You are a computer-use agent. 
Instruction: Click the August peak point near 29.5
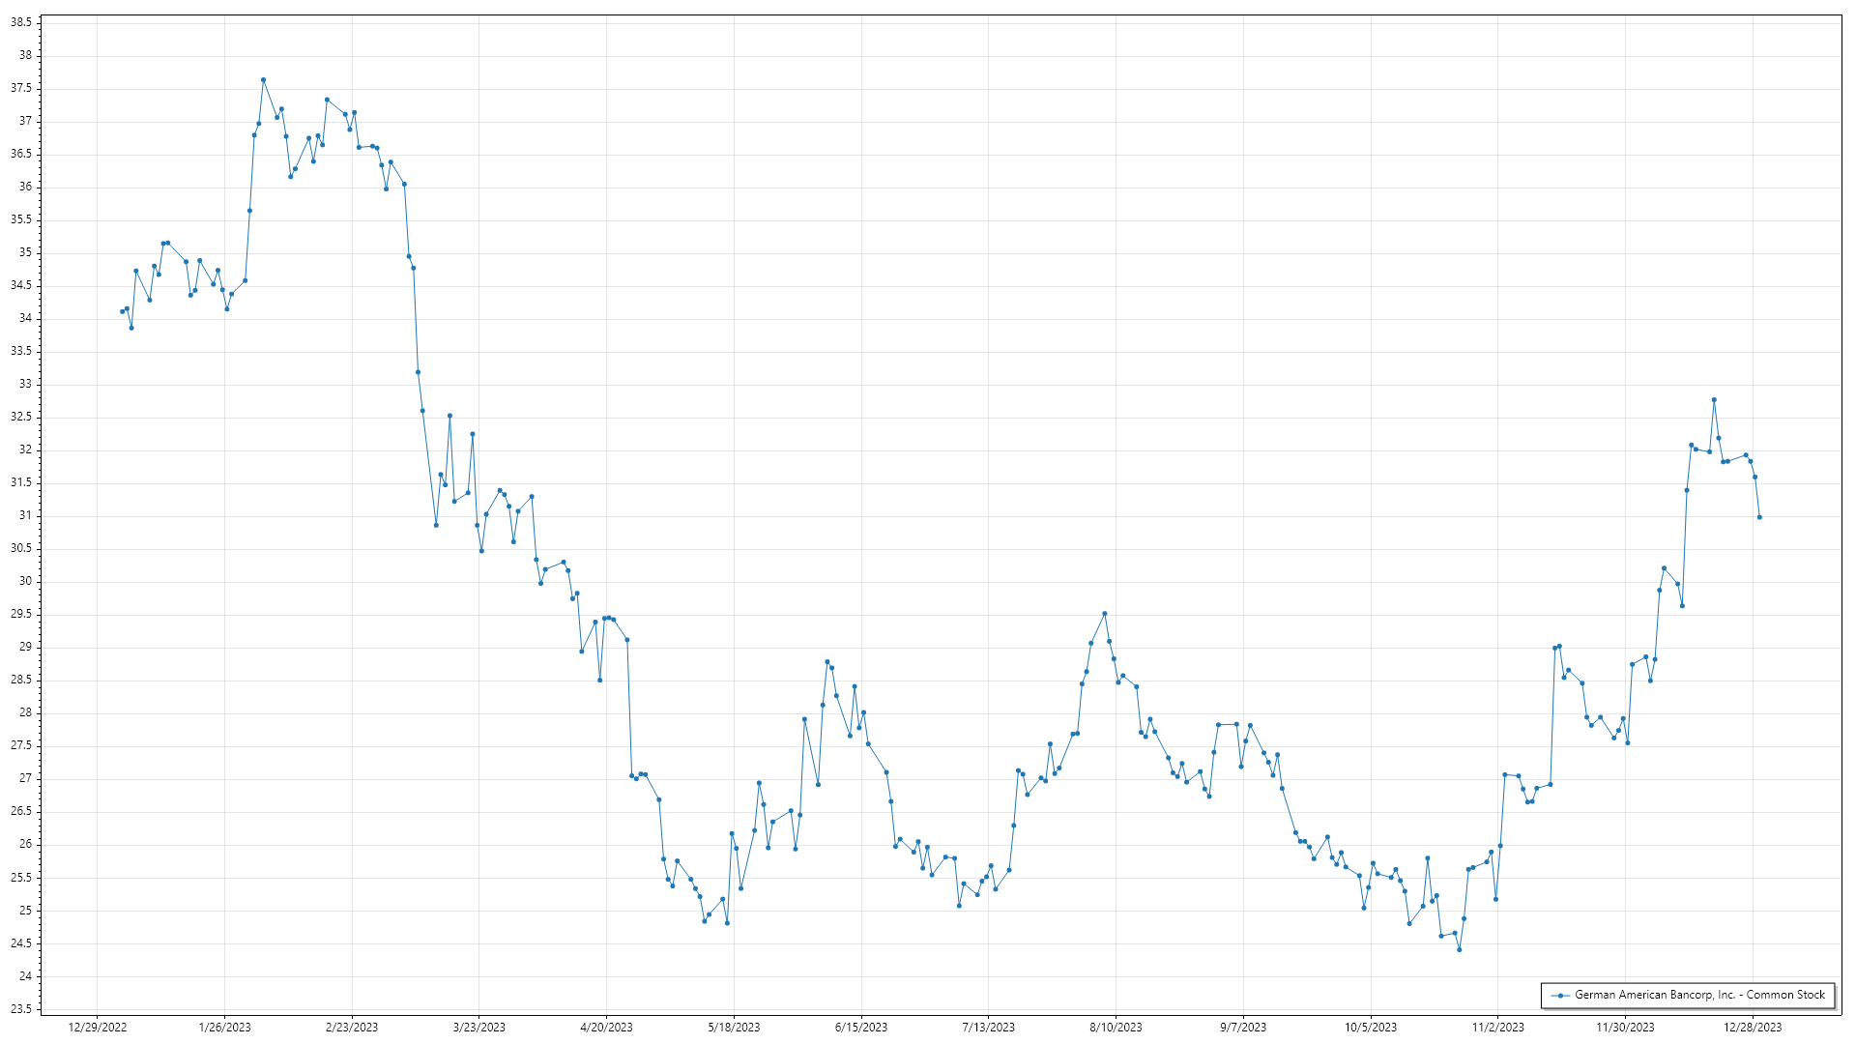pos(1105,614)
